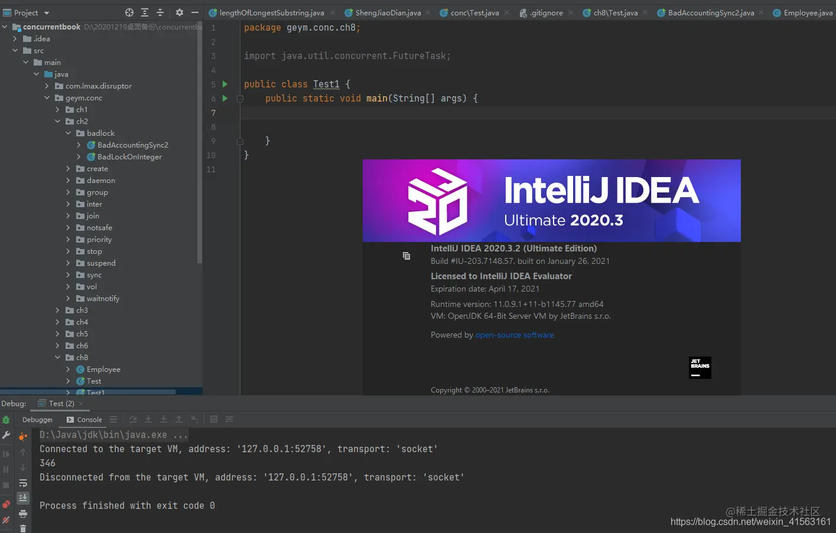Expand the com.lmax.disruptor package
This screenshot has width=836, height=533.
[47, 86]
